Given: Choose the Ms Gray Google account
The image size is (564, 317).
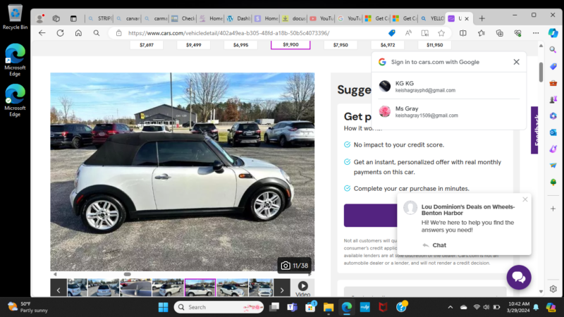Looking at the screenshot, I should tap(449, 112).
